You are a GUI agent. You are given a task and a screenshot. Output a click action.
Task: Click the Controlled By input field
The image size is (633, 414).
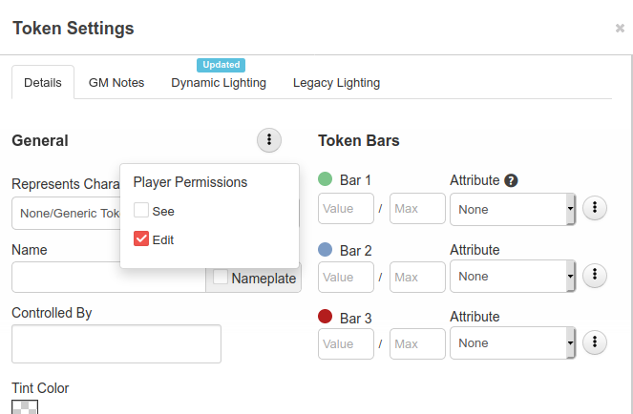(116, 343)
